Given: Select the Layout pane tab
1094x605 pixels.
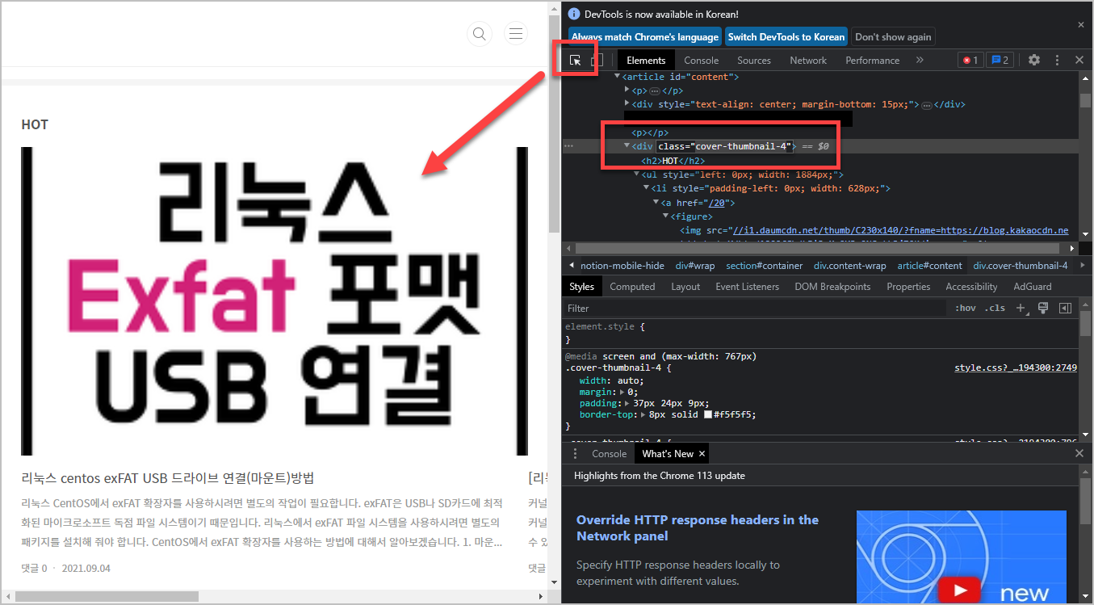Looking at the screenshot, I should pyautogui.click(x=685, y=287).
